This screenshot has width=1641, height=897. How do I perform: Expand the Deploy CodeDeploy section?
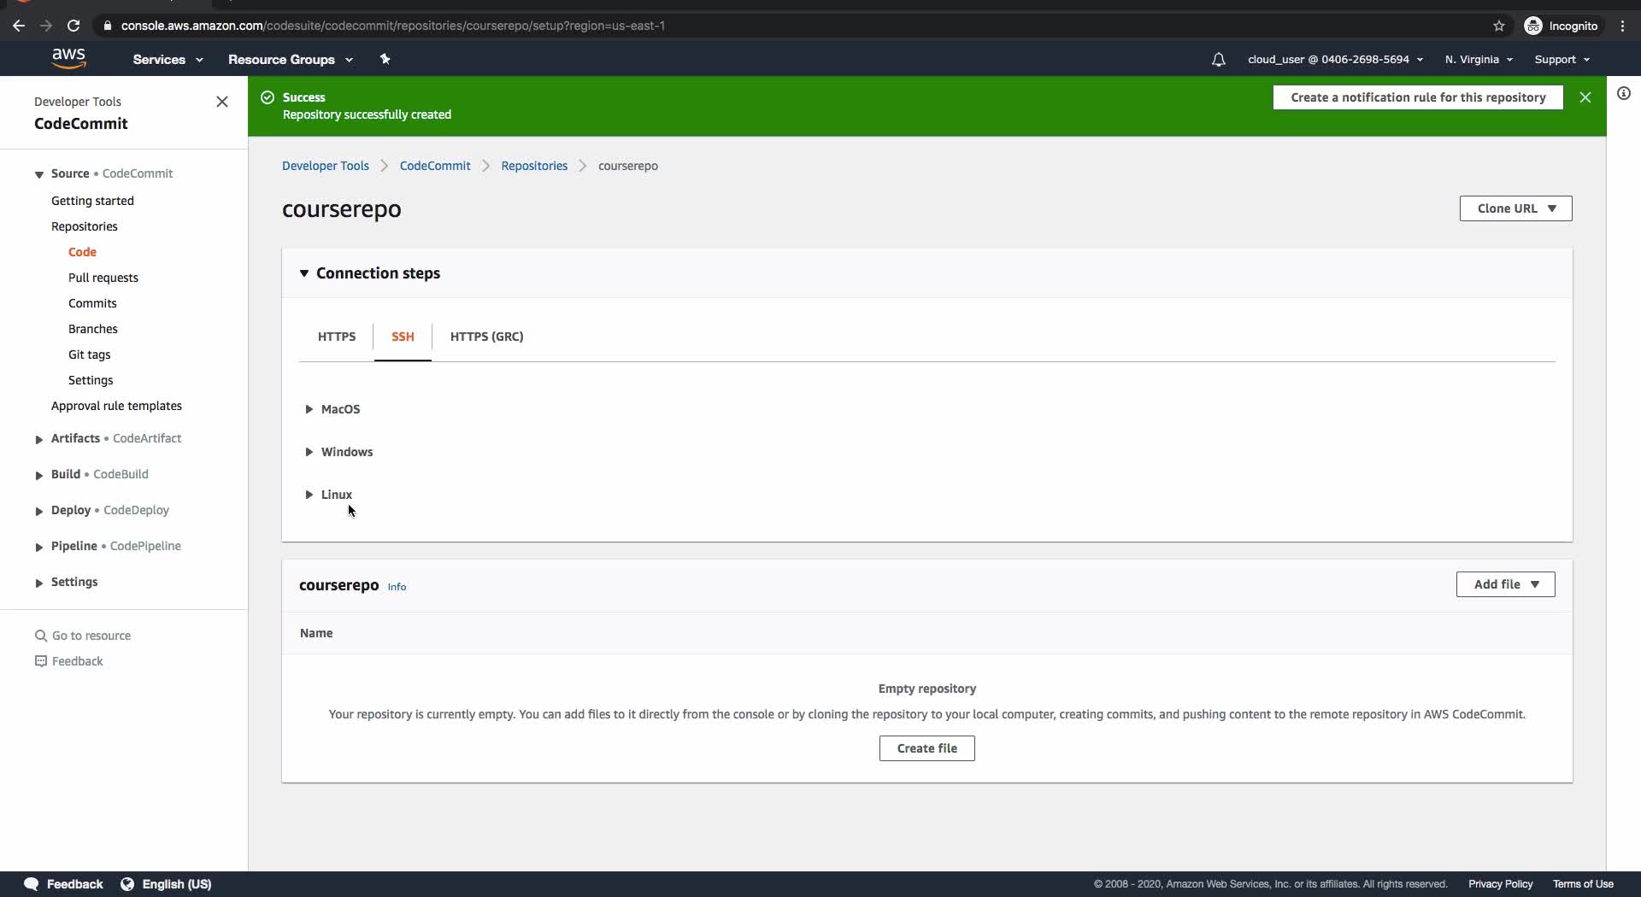click(x=38, y=511)
